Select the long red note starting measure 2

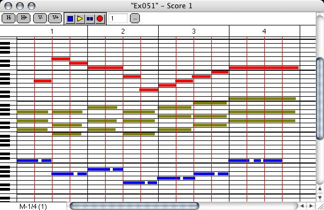106,67
